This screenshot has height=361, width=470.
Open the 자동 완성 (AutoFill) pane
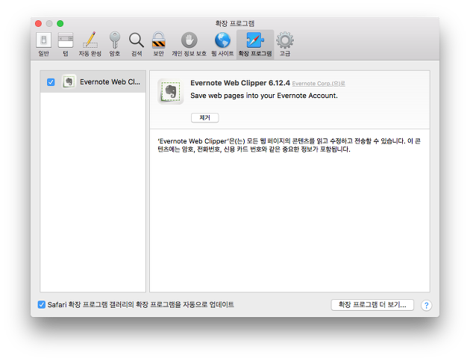click(90, 44)
